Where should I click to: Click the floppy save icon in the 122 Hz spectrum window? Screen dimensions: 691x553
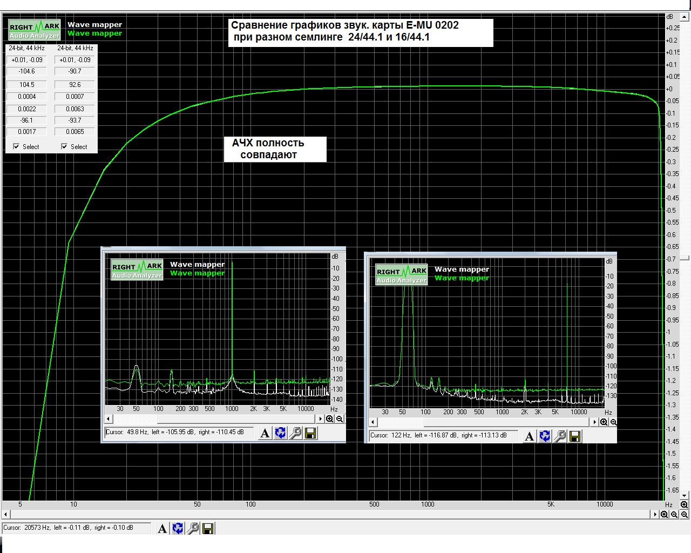(x=575, y=436)
